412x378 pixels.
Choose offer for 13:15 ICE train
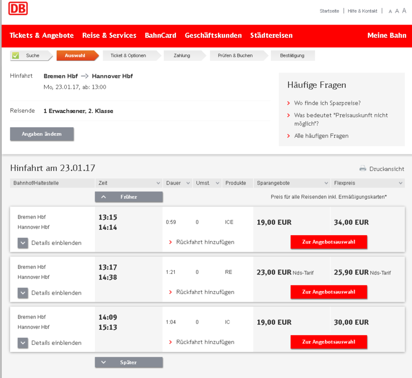click(329, 242)
